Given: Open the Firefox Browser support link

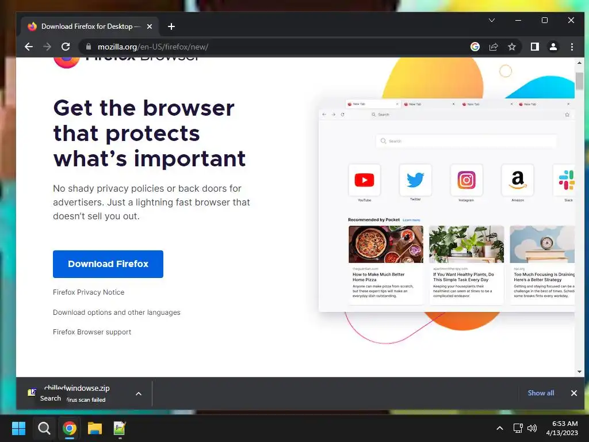Looking at the screenshot, I should [x=92, y=332].
